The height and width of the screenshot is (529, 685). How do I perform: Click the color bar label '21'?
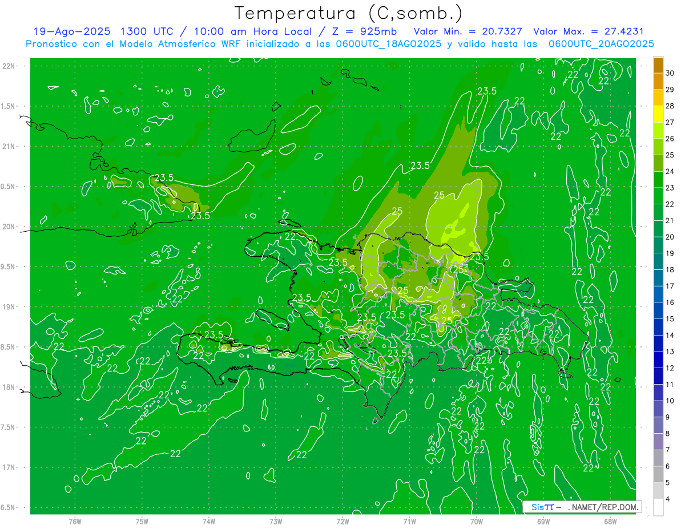tap(670, 221)
